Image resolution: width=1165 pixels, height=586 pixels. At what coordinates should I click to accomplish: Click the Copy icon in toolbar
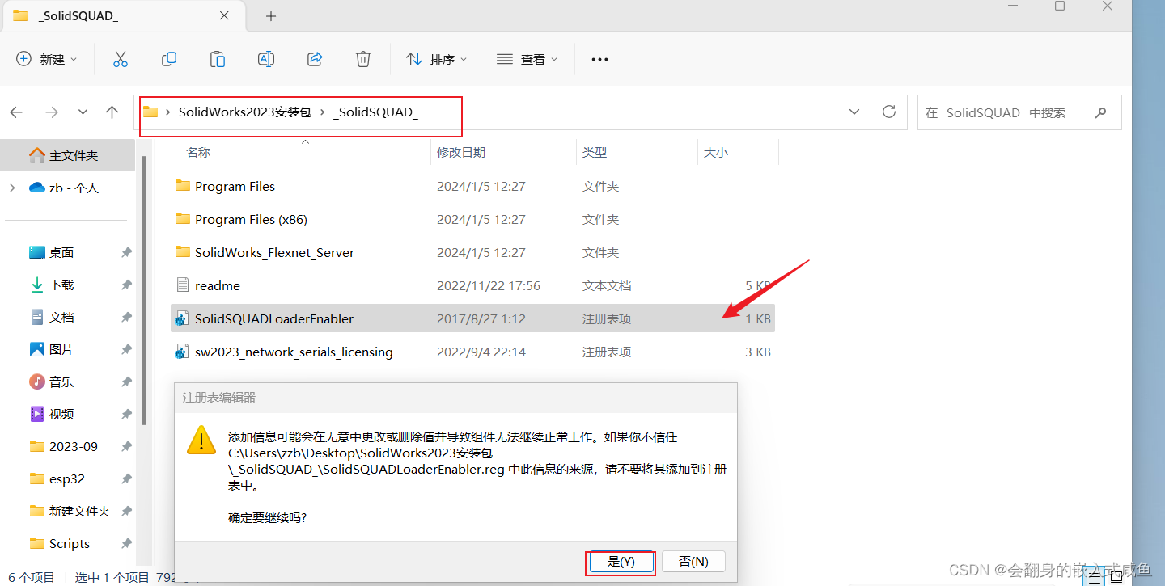tap(169, 59)
